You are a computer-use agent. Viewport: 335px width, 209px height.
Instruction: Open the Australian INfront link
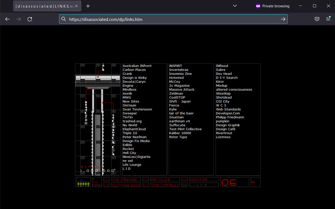click(137, 66)
